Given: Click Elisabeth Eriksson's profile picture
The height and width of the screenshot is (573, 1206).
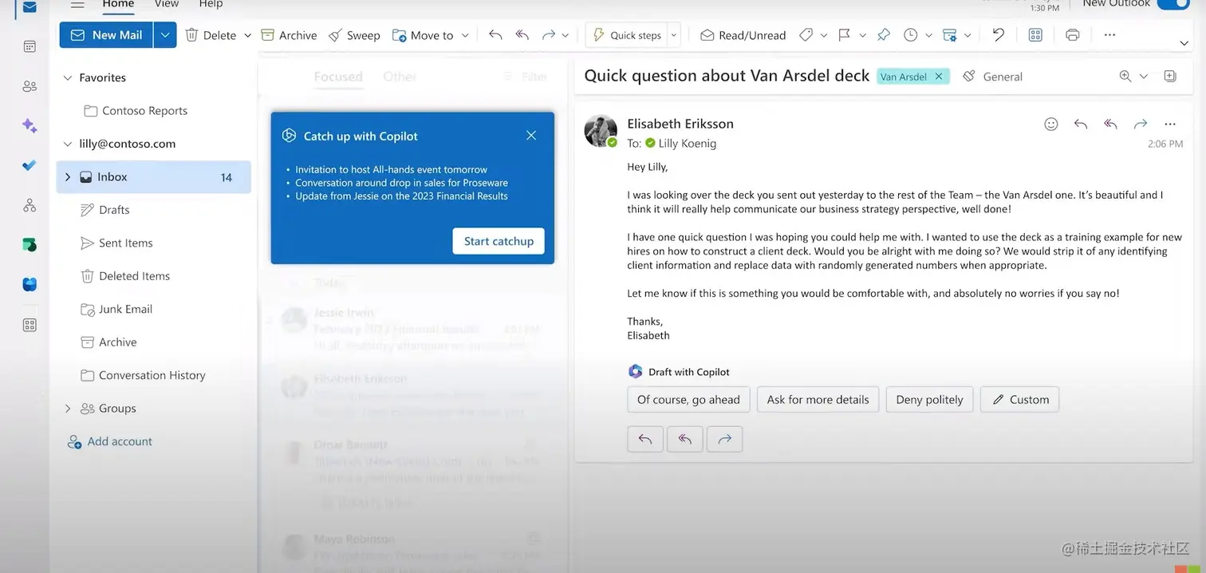Looking at the screenshot, I should 601,131.
